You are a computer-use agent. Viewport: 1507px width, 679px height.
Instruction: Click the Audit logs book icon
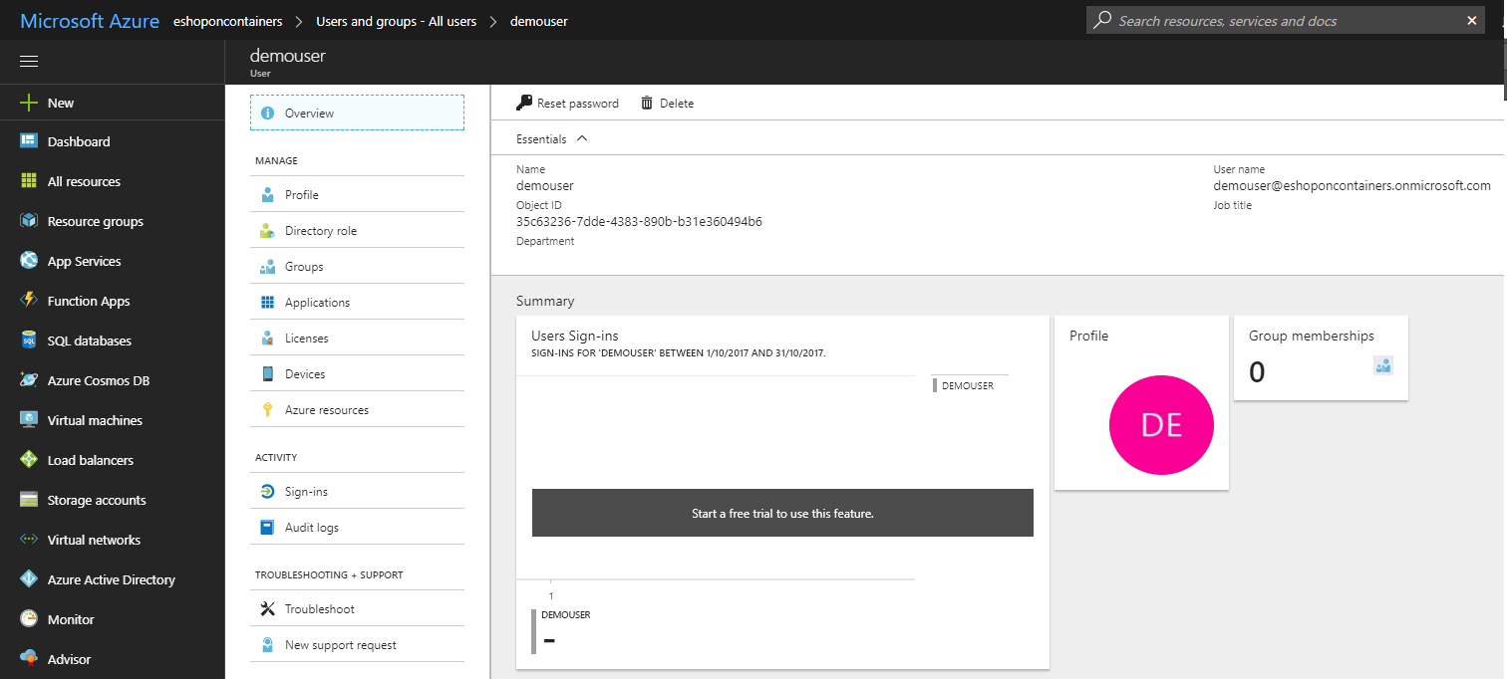point(267,528)
